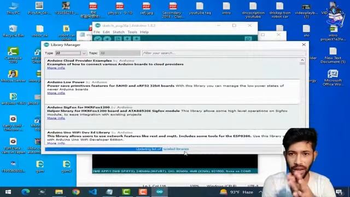
Task: Open More info for Arduino Cloud Provider Examples
Action: 56,68
